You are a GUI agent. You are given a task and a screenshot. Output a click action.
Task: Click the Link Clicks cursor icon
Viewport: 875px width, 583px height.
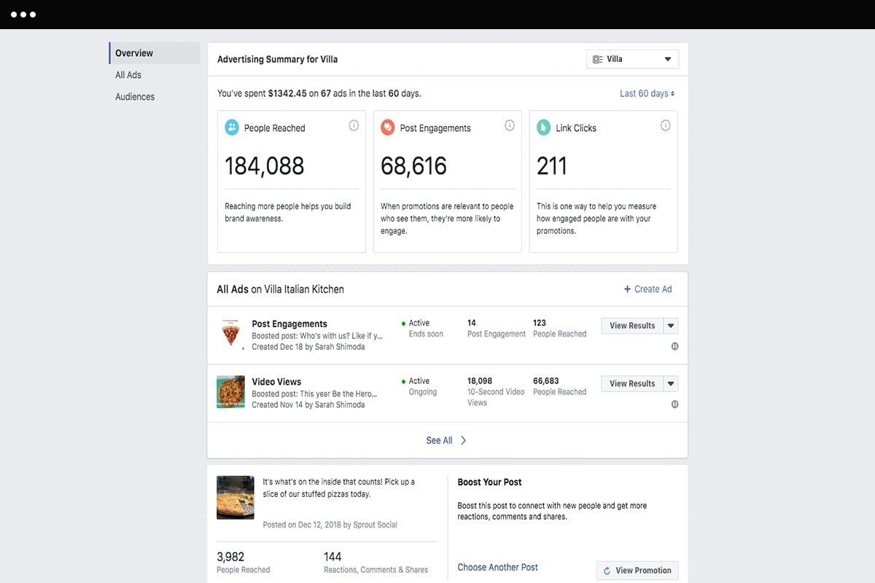544,128
